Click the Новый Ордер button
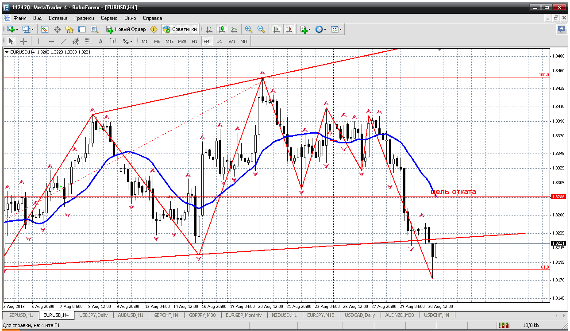The image size is (570, 331). point(126,29)
